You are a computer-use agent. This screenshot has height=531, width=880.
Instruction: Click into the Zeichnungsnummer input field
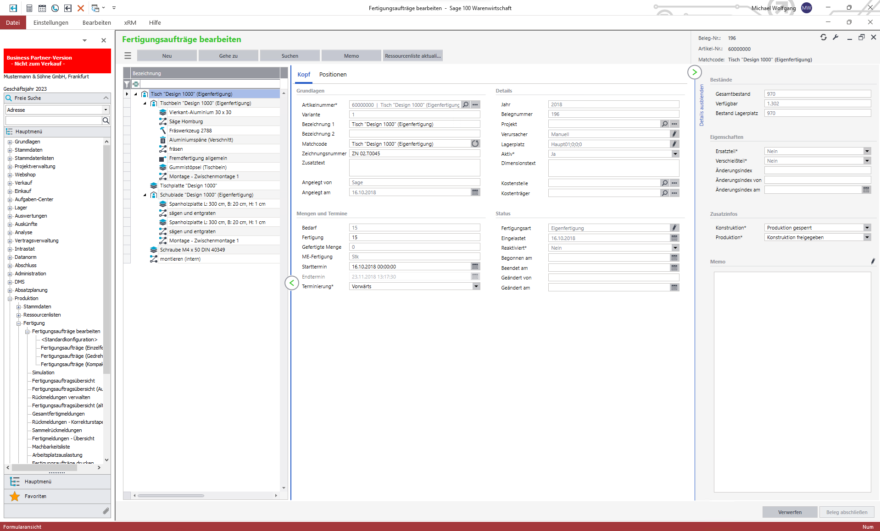(x=414, y=153)
